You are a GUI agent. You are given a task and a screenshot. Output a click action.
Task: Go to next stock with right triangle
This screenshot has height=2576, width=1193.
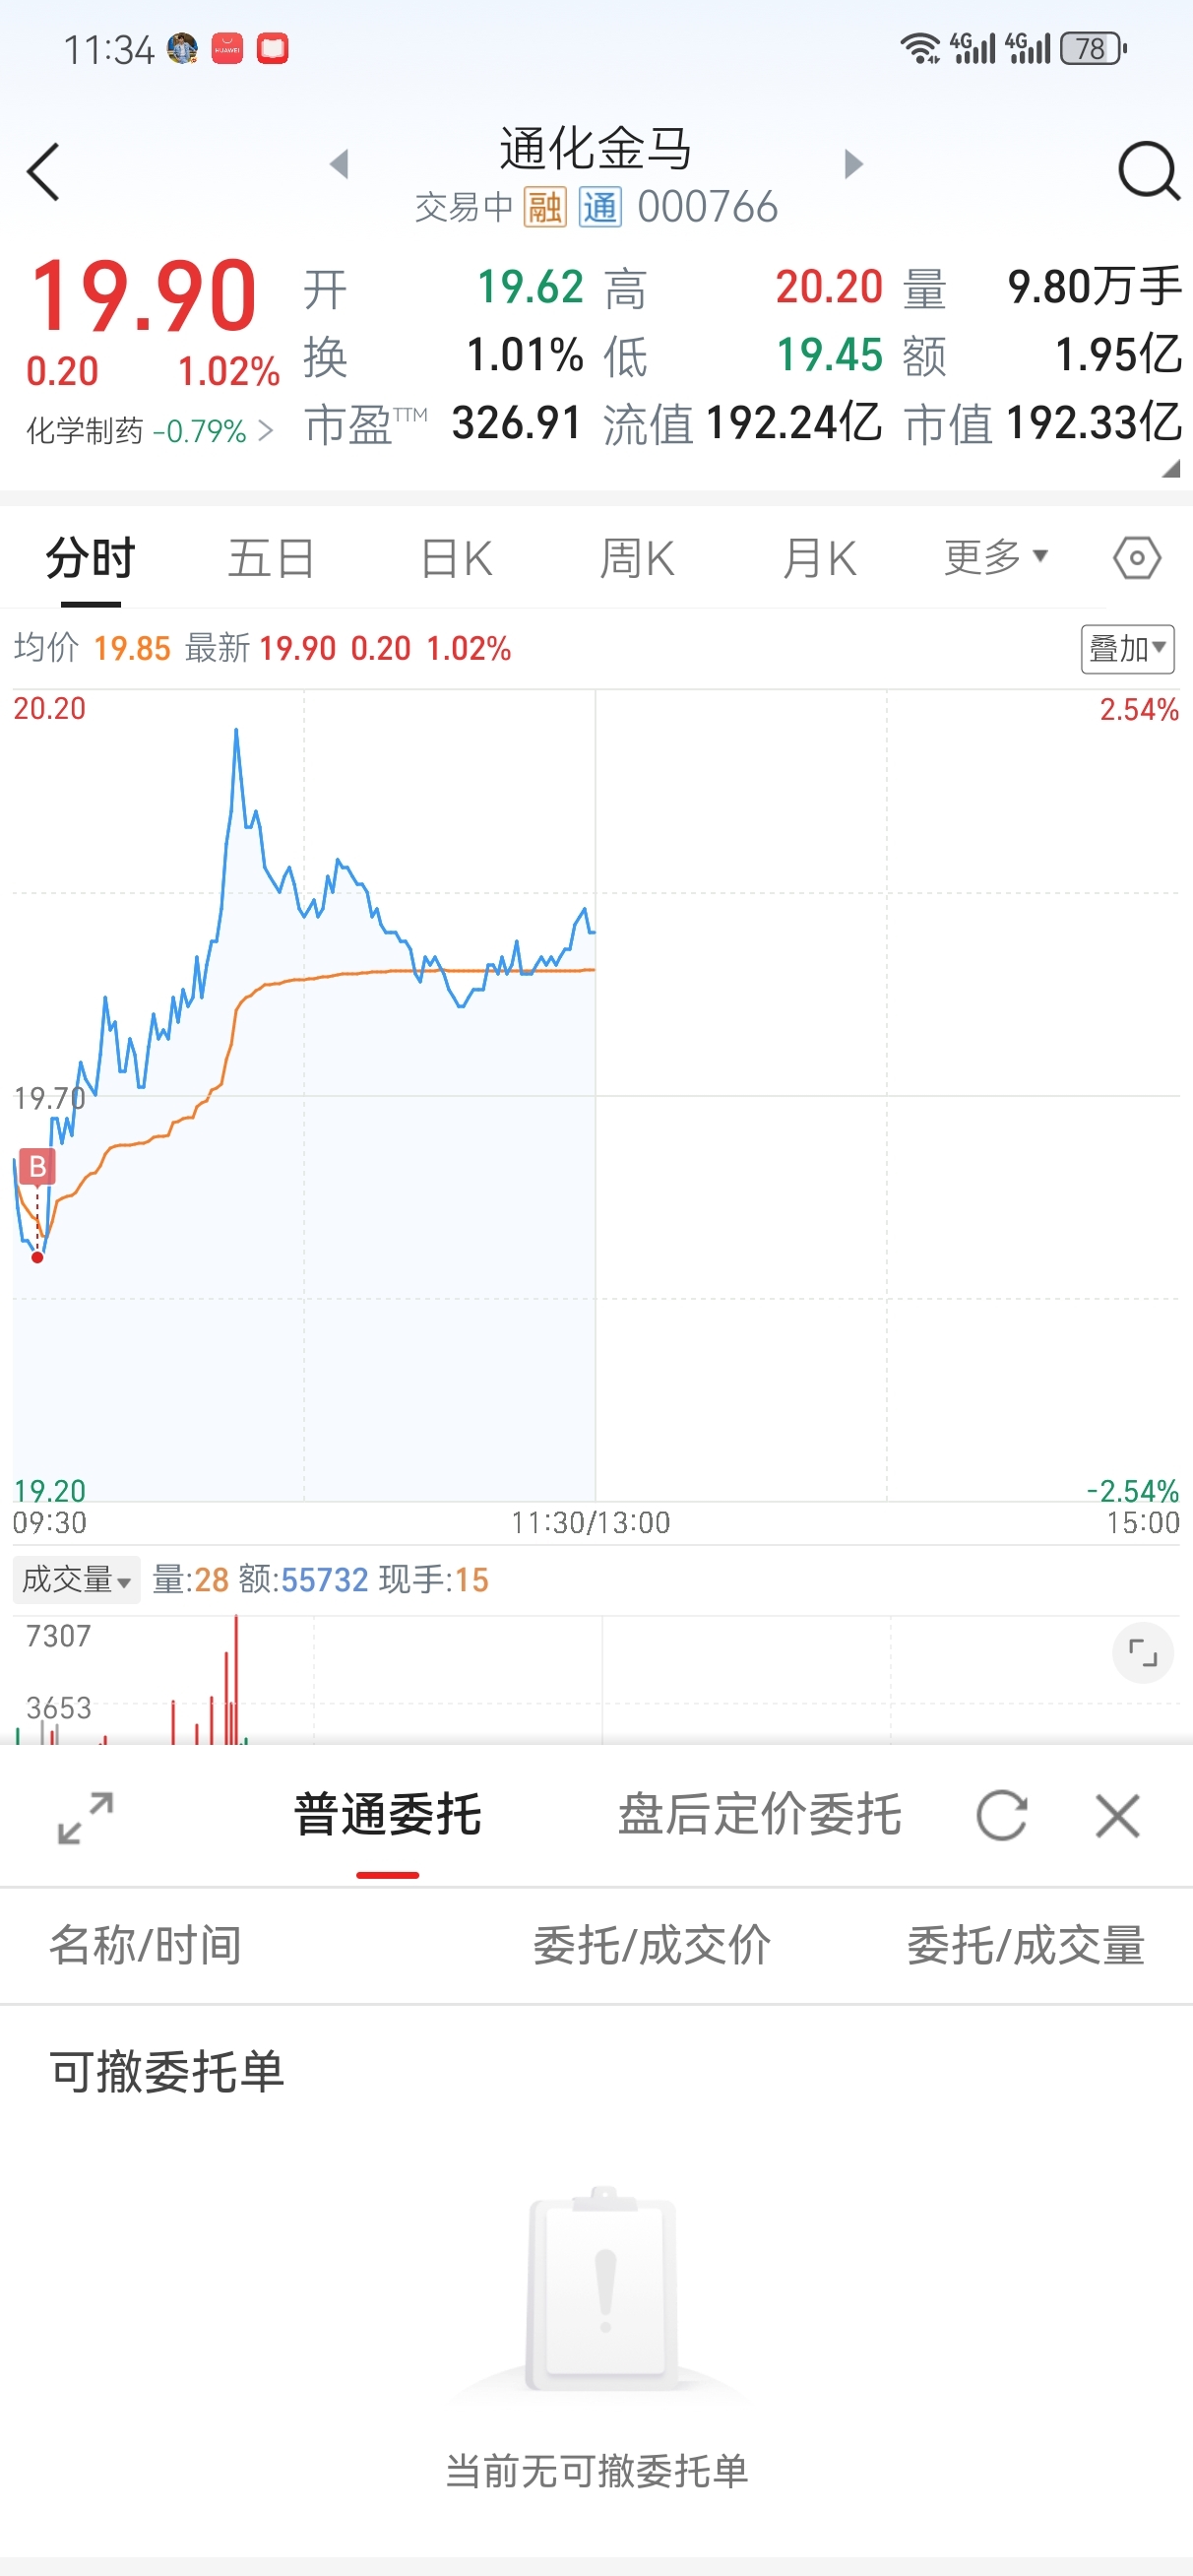coord(853,163)
